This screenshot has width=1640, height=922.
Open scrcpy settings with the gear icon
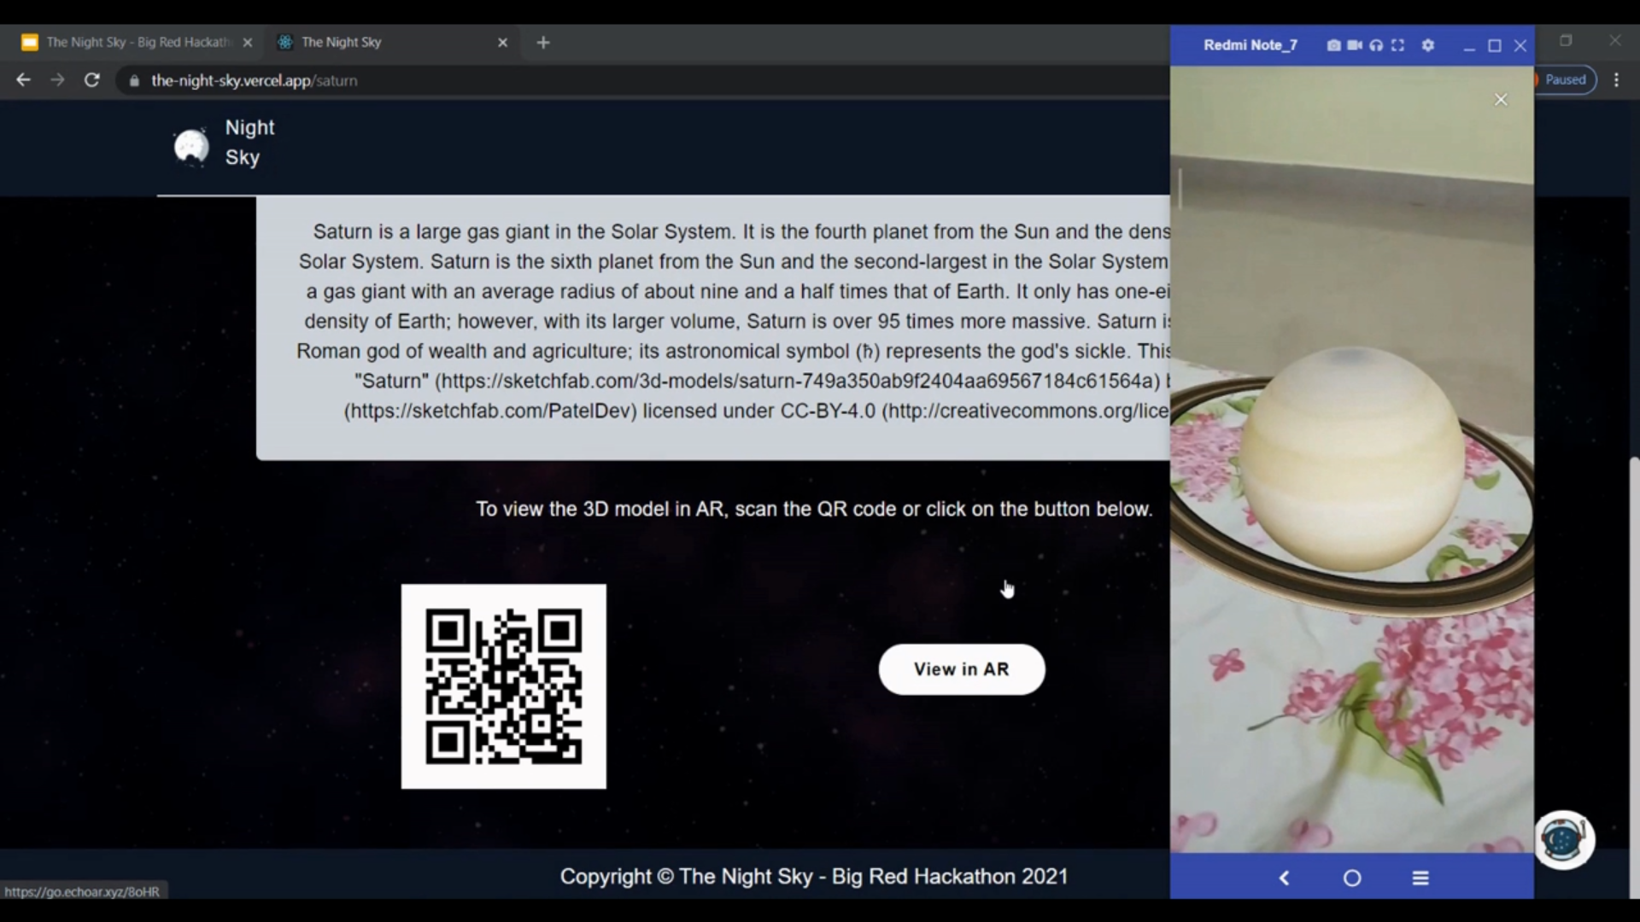point(1427,45)
